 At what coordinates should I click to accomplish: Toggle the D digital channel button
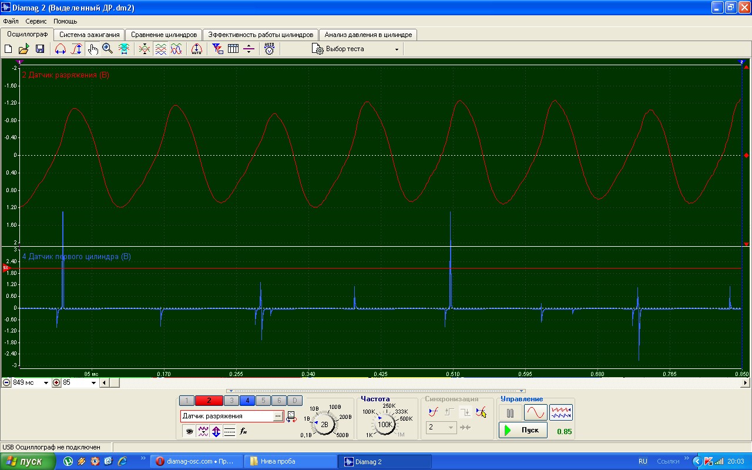294,401
